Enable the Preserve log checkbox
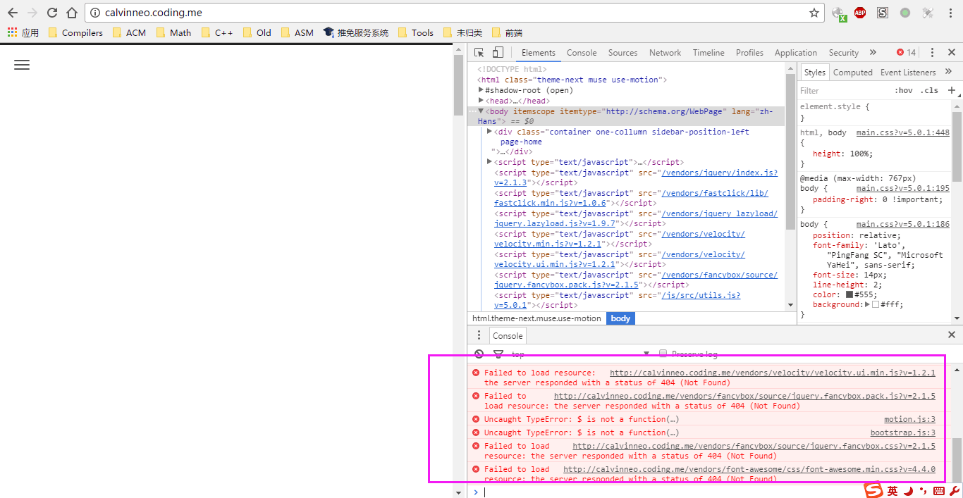The width and height of the screenshot is (963, 498). click(x=663, y=354)
